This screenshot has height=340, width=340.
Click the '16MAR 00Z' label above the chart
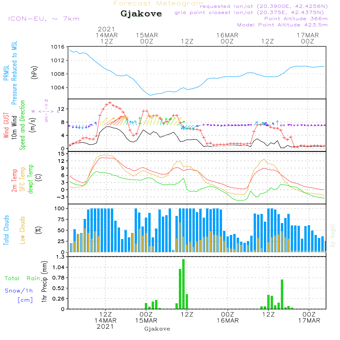pos(227,38)
